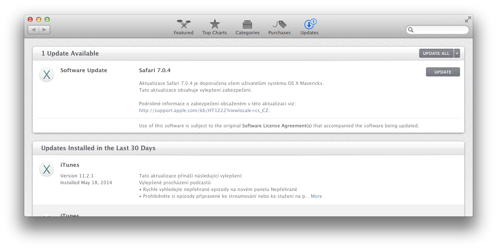The width and height of the screenshot is (497, 250).
Task: Click in the search field
Action: tap(437, 30)
